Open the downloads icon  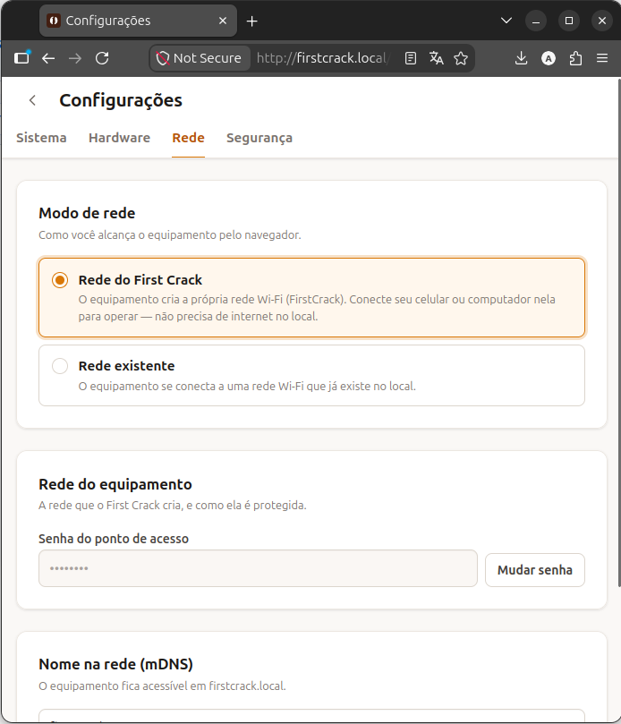(x=522, y=58)
